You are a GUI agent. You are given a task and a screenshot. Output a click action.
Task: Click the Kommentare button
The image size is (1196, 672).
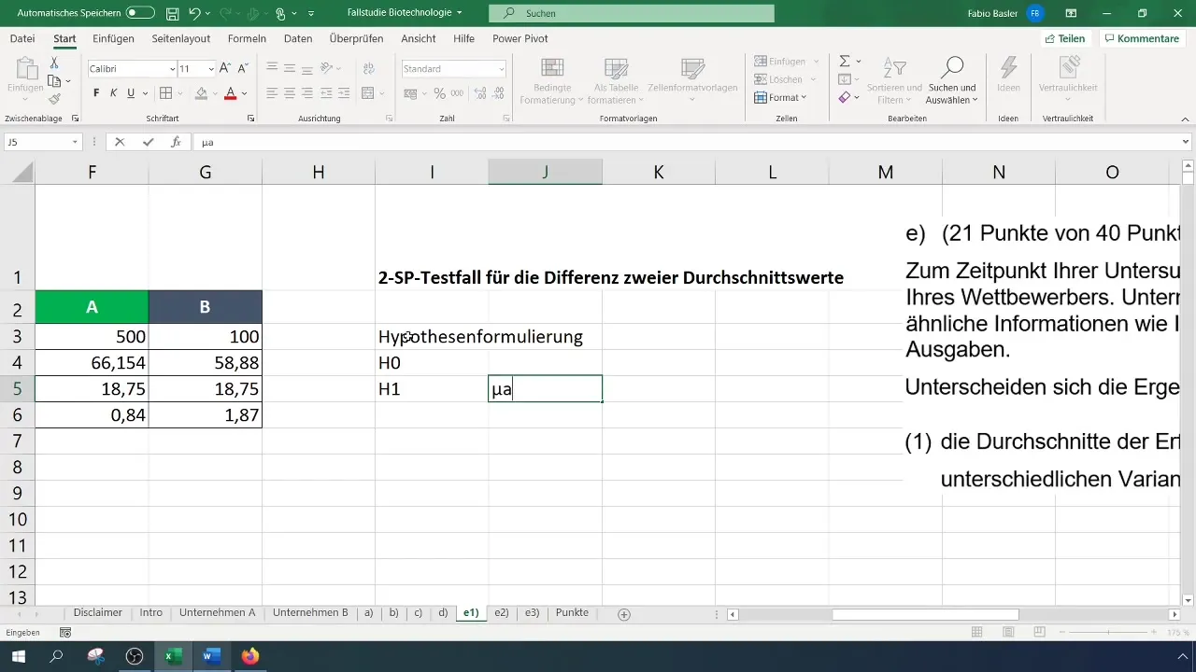point(1141,38)
